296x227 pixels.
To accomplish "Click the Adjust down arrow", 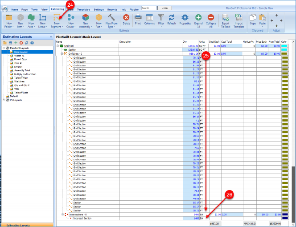I will click(276, 26).
